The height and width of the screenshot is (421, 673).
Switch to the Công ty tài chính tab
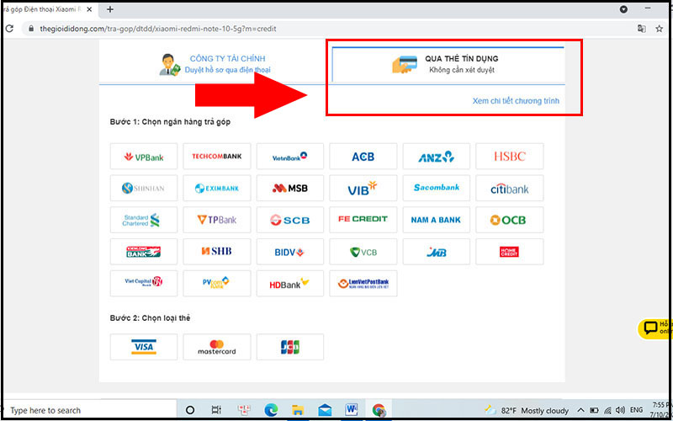[x=215, y=65]
